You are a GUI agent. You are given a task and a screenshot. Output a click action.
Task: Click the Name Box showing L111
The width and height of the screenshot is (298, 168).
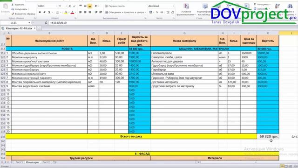click(14, 23)
